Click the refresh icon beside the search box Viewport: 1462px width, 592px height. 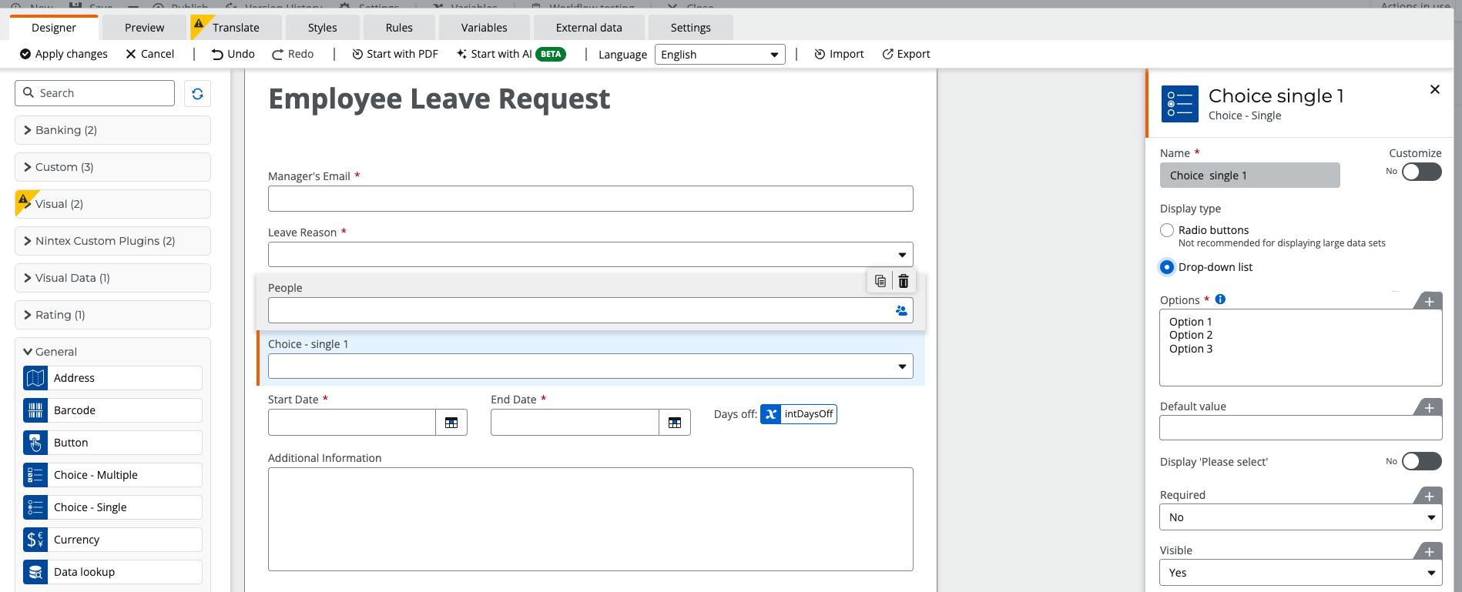197,94
